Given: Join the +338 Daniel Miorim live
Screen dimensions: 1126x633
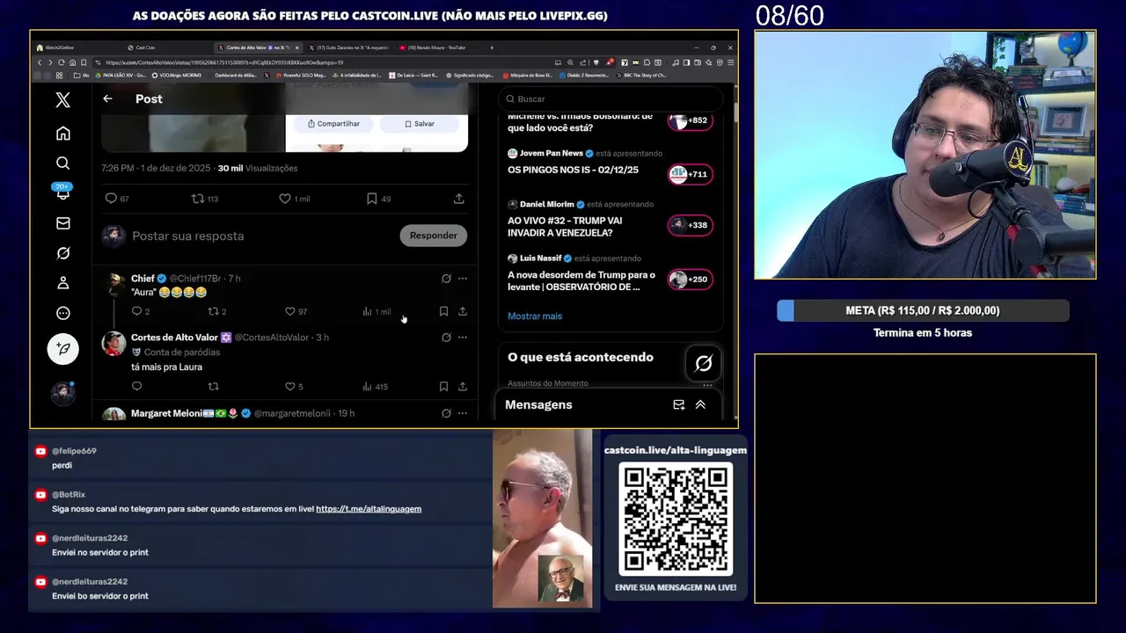Looking at the screenshot, I should coord(689,225).
